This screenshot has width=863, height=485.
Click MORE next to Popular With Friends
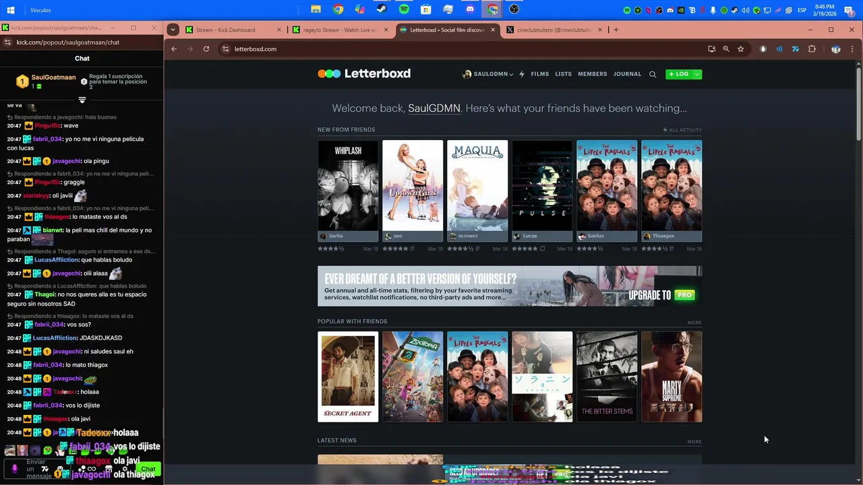coord(694,323)
